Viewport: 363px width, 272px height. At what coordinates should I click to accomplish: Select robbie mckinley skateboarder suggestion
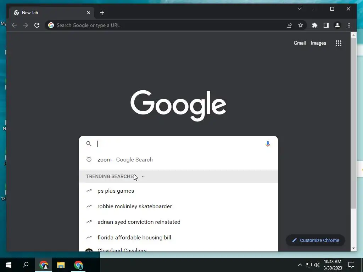178,206
